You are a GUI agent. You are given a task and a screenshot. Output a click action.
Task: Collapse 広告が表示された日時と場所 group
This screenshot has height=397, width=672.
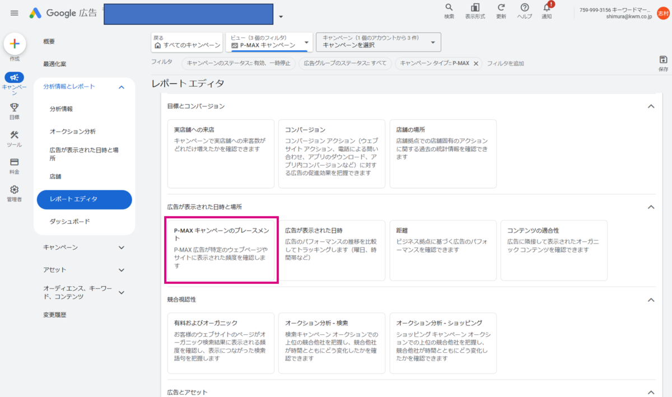coord(651,207)
